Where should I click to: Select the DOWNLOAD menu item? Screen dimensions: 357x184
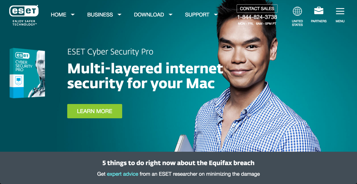[x=149, y=15]
